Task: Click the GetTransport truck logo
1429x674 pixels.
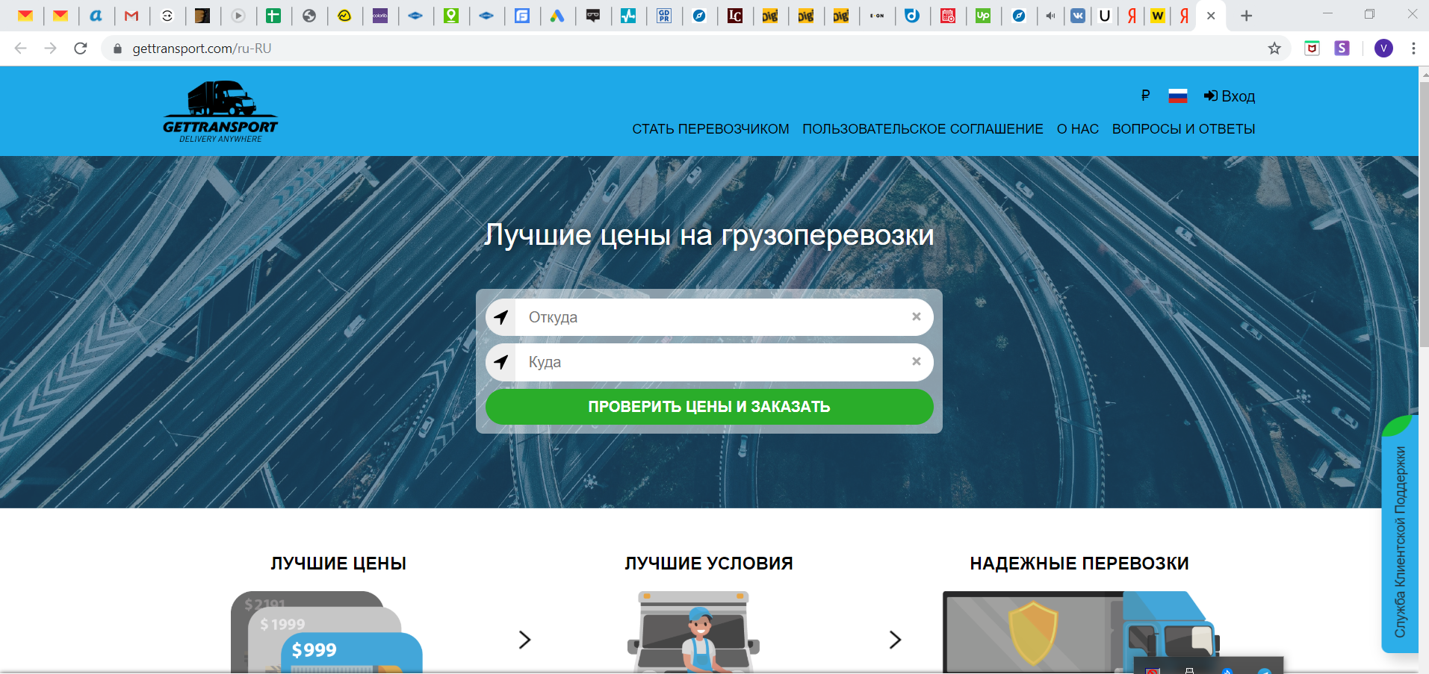Action: coord(220,111)
